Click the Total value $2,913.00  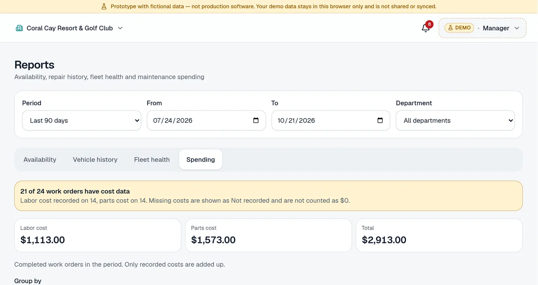point(384,240)
